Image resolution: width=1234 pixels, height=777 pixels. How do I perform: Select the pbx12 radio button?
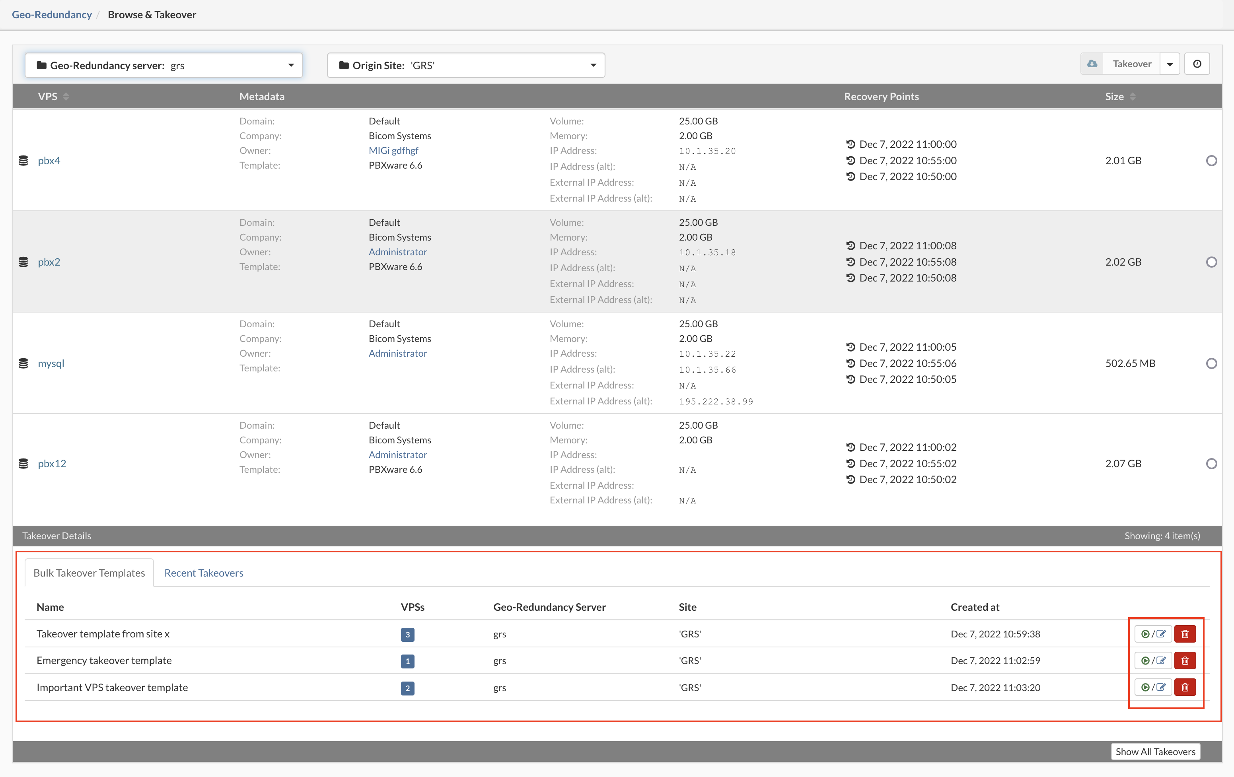[x=1211, y=464]
